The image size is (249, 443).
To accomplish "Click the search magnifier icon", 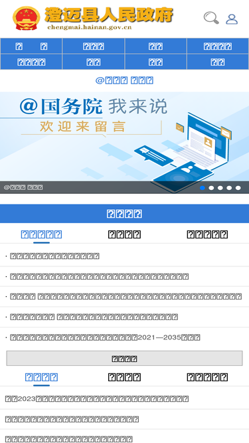I will point(211,18).
